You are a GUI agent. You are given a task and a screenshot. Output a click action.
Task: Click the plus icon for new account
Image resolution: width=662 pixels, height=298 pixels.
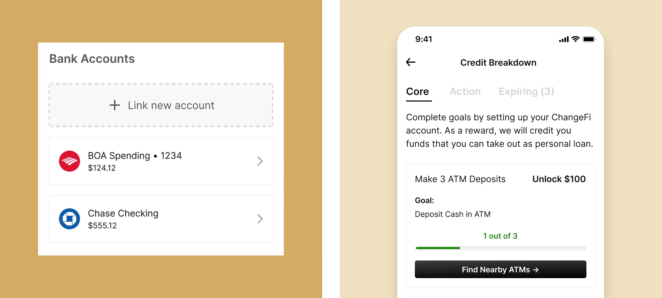[115, 105]
